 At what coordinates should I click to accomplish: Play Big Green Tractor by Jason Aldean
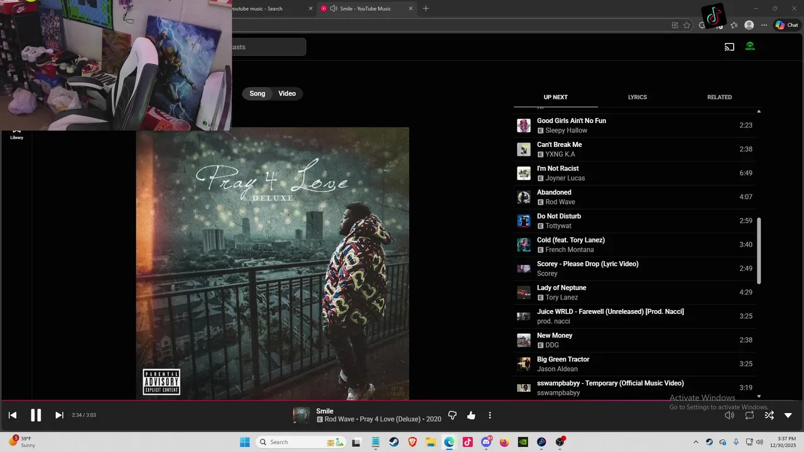(635, 364)
